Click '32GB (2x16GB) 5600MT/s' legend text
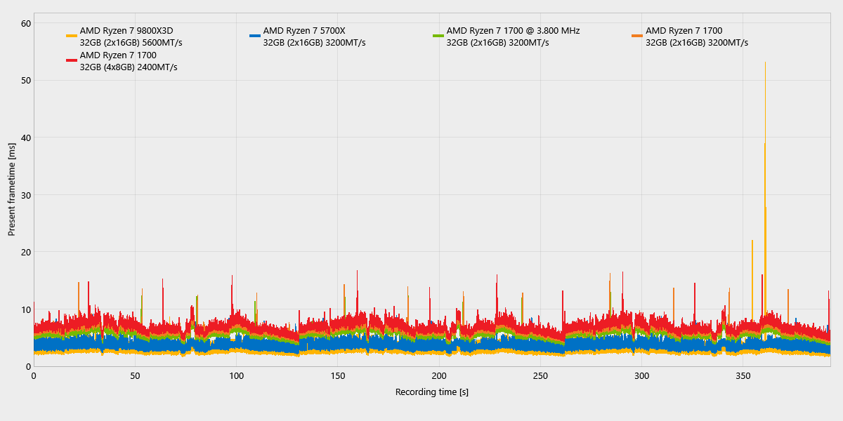Screen dimensions: 843x421 point(131,43)
